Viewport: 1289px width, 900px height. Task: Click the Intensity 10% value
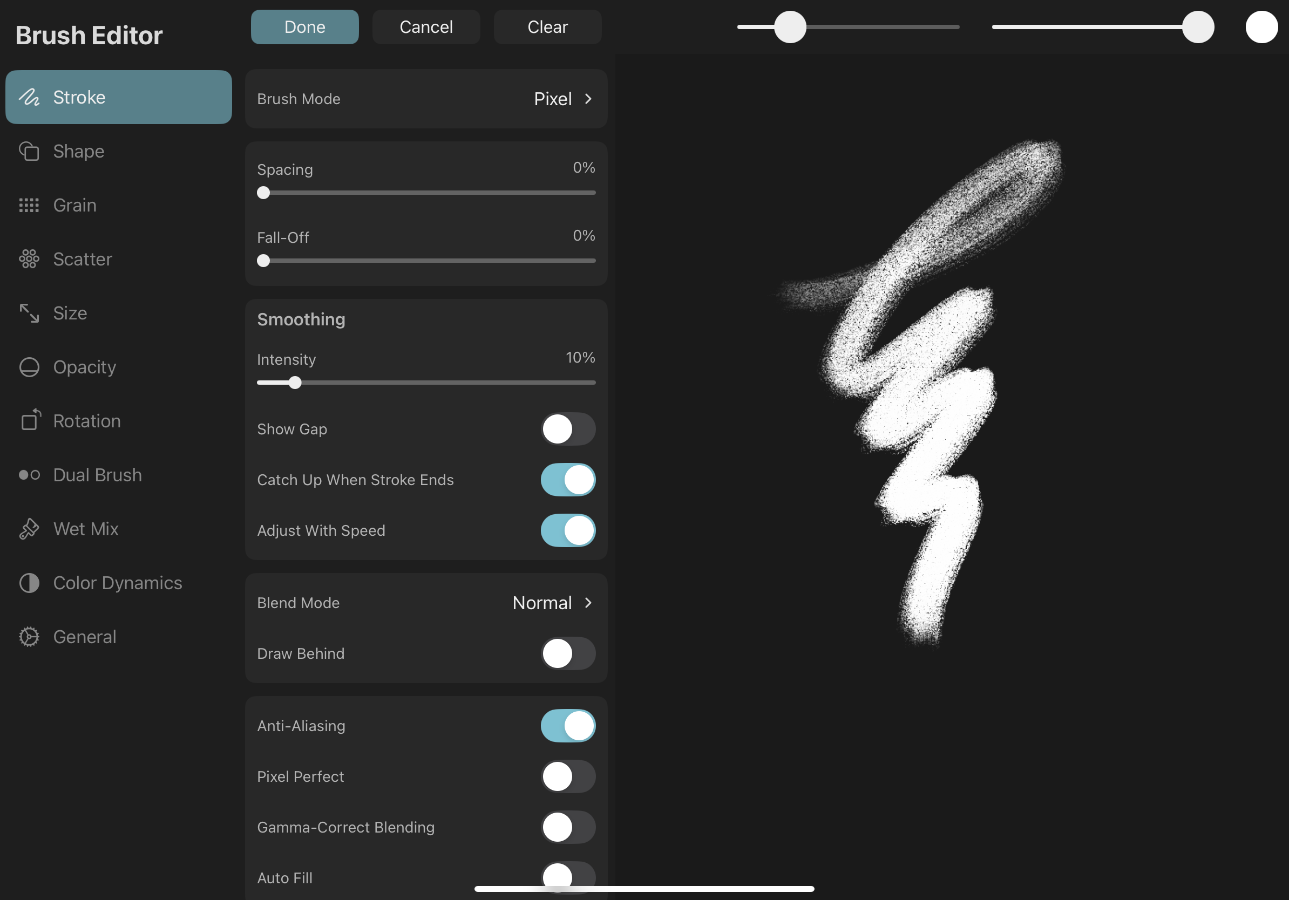tap(580, 357)
